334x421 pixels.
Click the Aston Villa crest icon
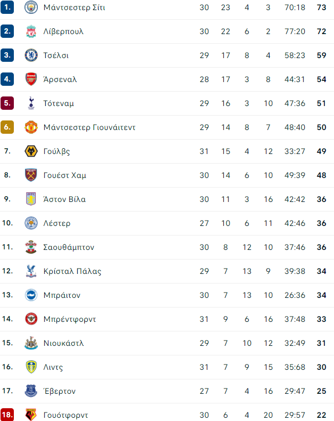click(x=31, y=199)
